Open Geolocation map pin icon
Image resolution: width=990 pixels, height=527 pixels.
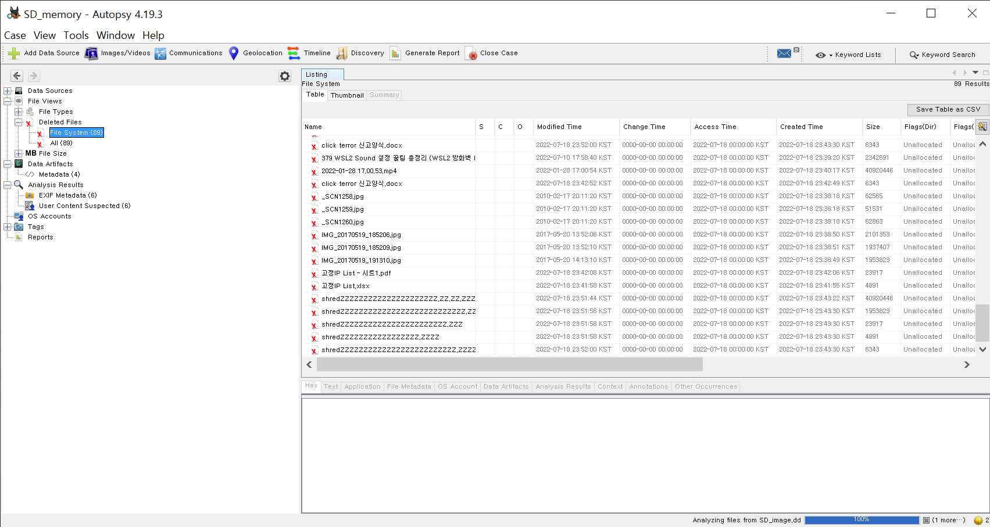coord(234,53)
